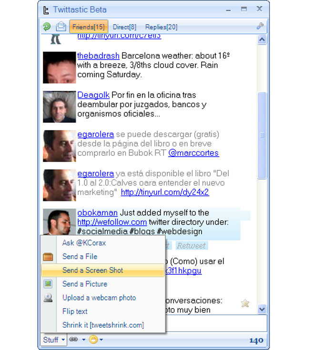Select Upload a webcam photo
324x350 pixels.
point(103,298)
